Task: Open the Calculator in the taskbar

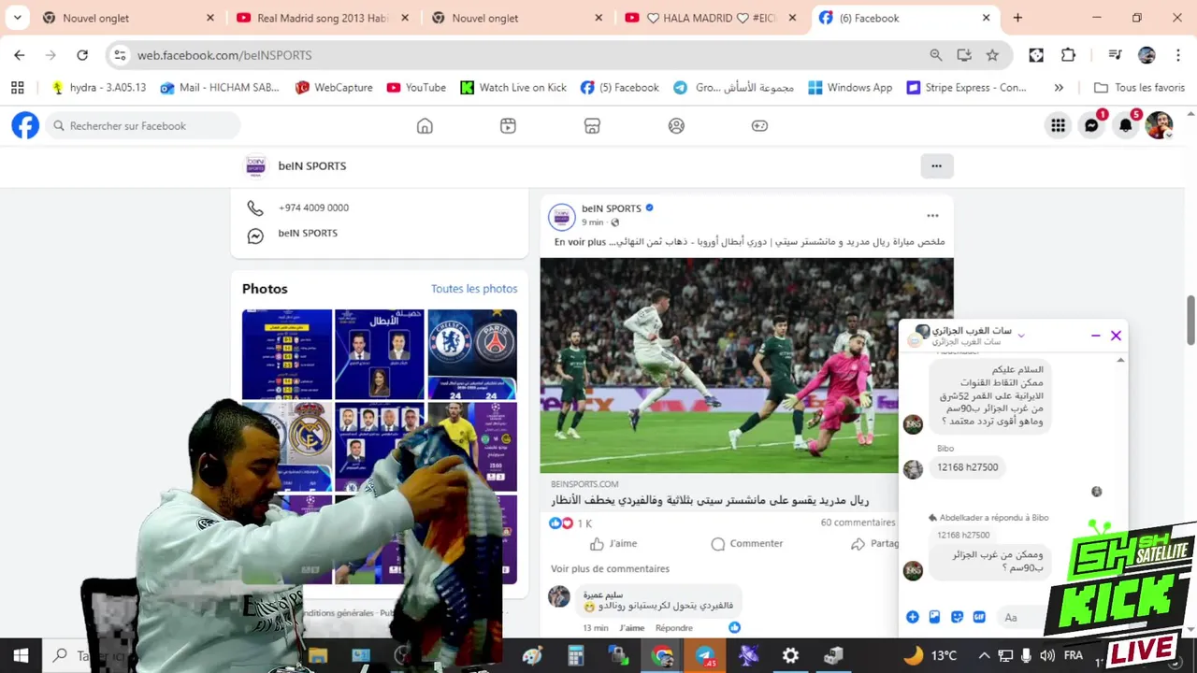Action: [576, 655]
